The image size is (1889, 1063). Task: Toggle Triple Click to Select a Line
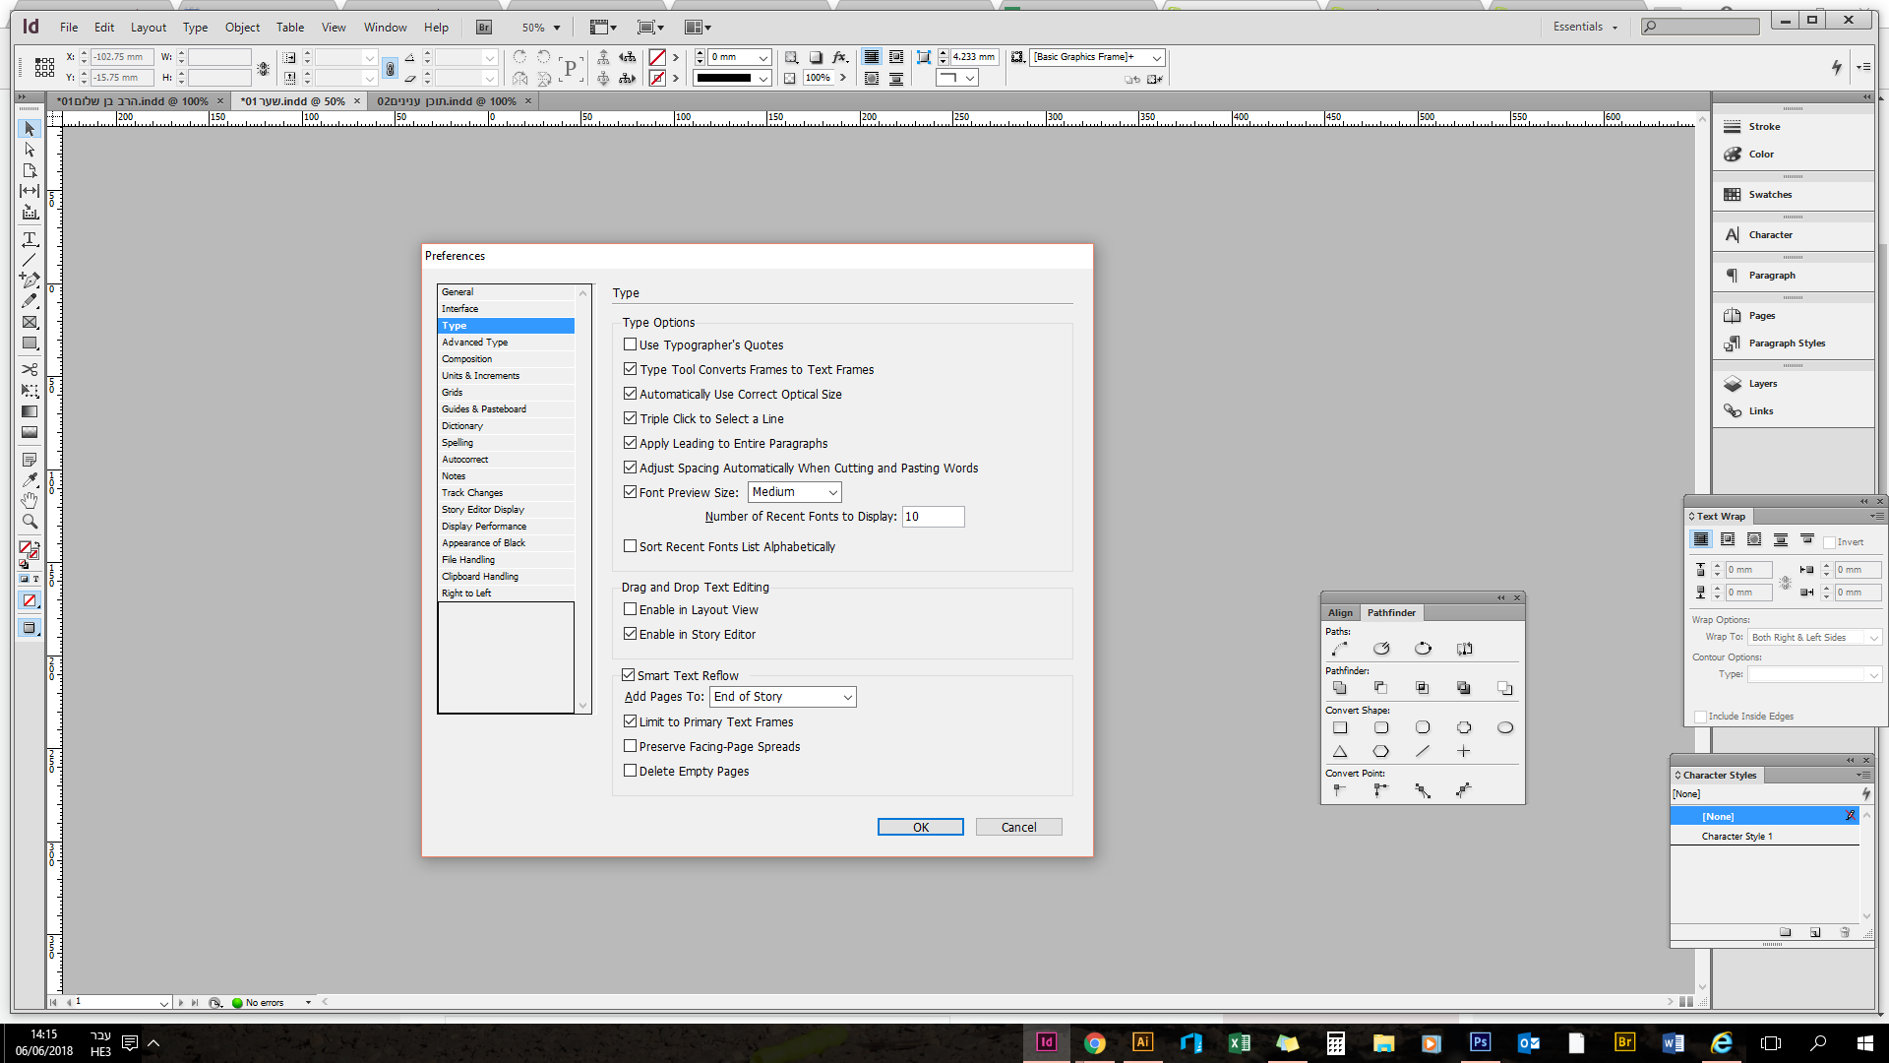click(630, 418)
